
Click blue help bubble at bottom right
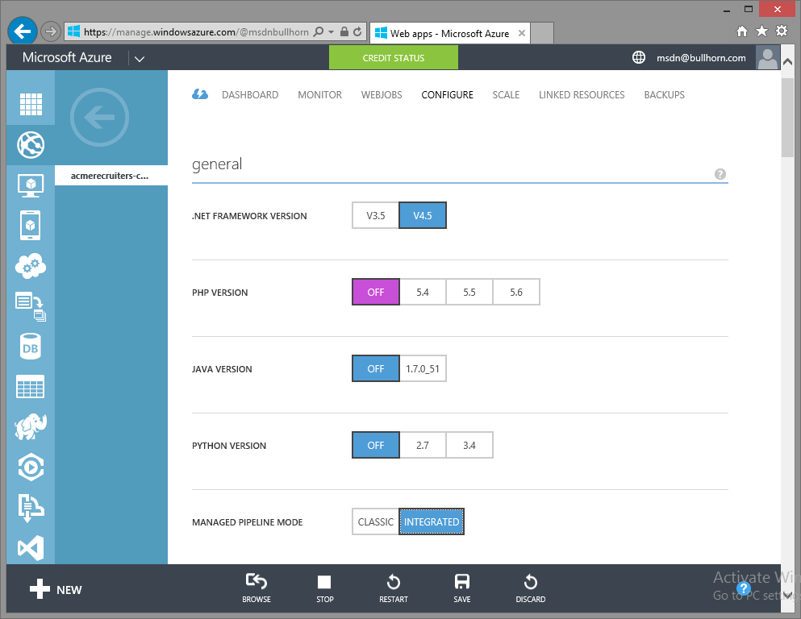744,588
